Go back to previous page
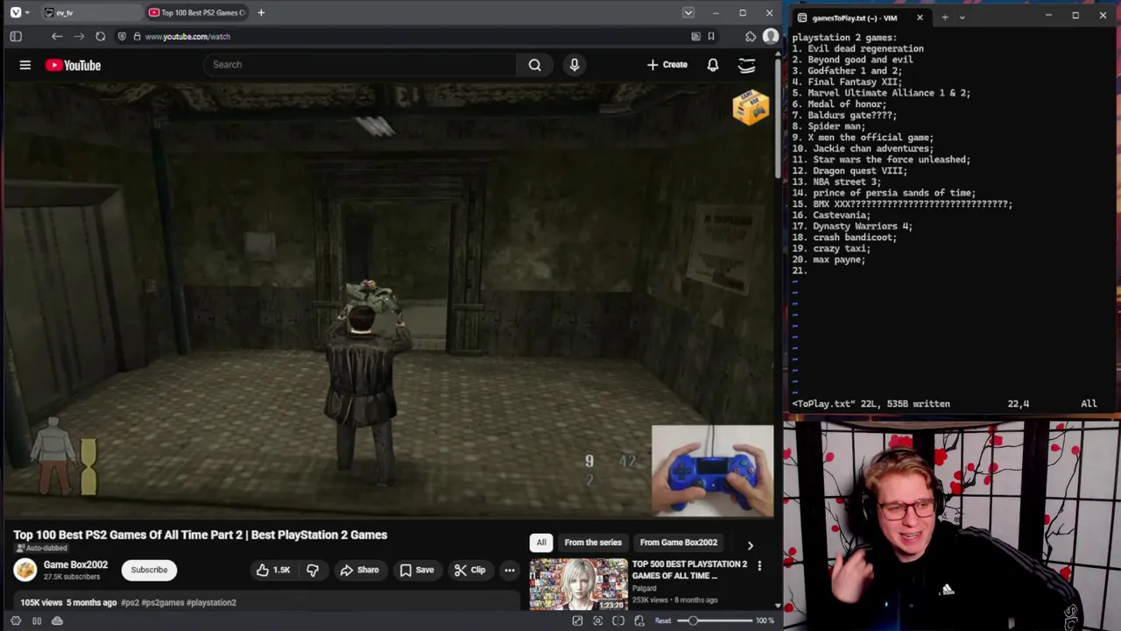This screenshot has width=1121, height=631. tap(57, 36)
